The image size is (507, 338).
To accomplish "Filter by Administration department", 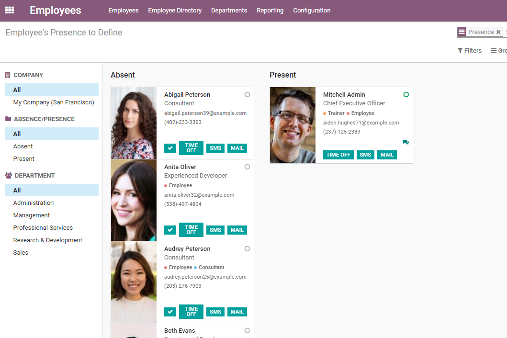I will click(52, 203).
